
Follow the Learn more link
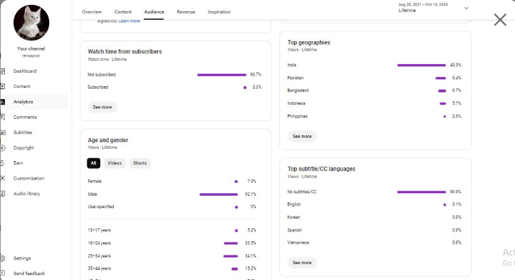pyautogui.click(x=129, y=21)
